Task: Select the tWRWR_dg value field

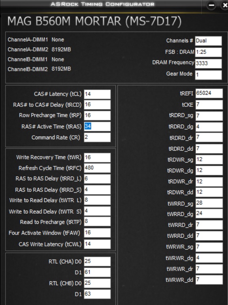Action: point(209,258)
